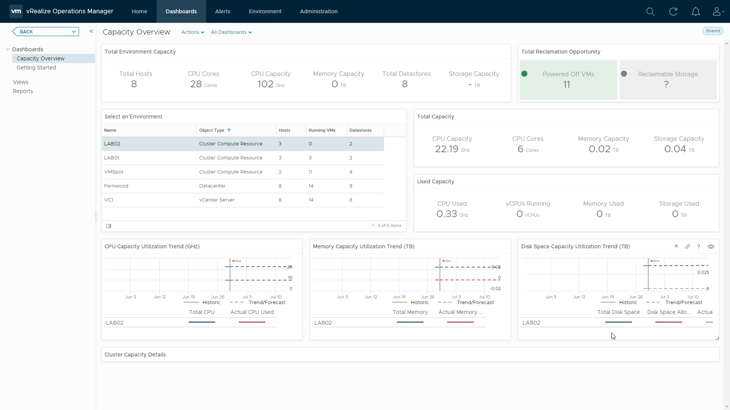The width and height of the screenshot is (730, 410).
Task: Click the Object Type sort arrow
Action: [x=229, y=130]
